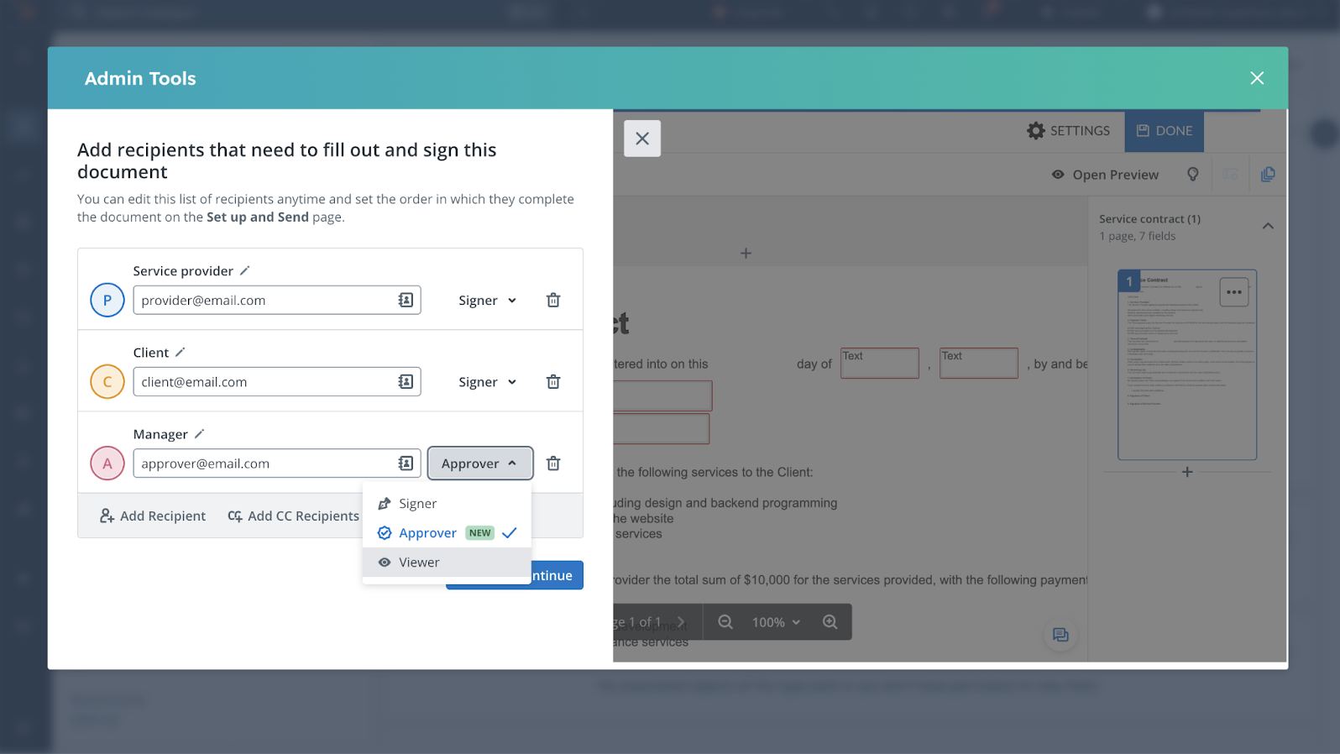
Task: Go to next page arrow
Action: pyautogui.click(x=681, y=622)
